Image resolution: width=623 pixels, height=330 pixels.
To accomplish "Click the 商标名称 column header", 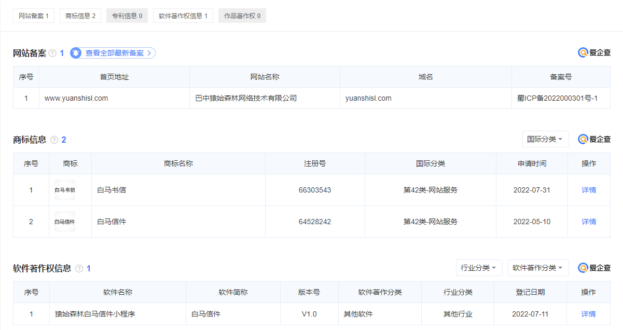I will [x=178, y=163].
